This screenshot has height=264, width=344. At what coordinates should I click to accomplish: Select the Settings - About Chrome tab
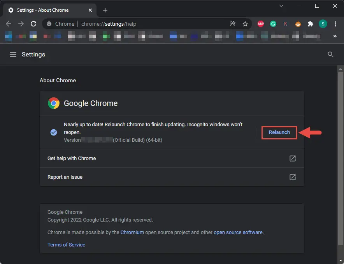(x=50, y=10)
